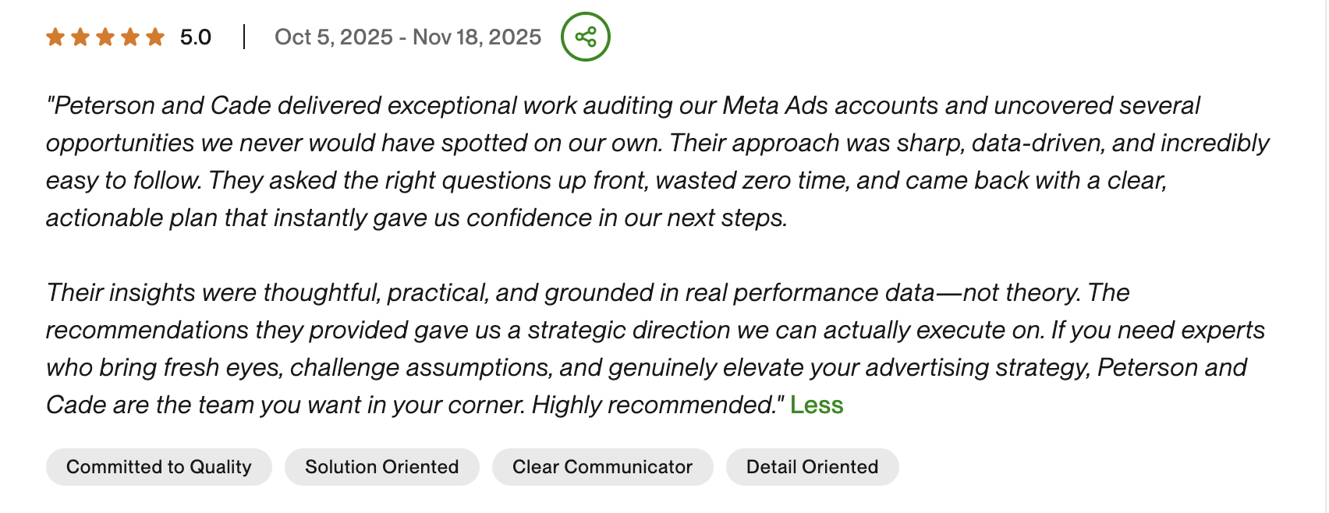Select the Solution Oriented badge
Image resolution: width=1329 pixels, height=513 pixels.
click(381, 466)
